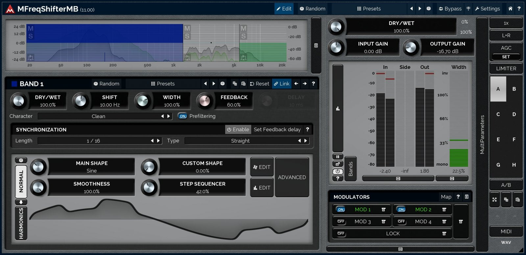Open LOCK menu icon

(444, 233)
